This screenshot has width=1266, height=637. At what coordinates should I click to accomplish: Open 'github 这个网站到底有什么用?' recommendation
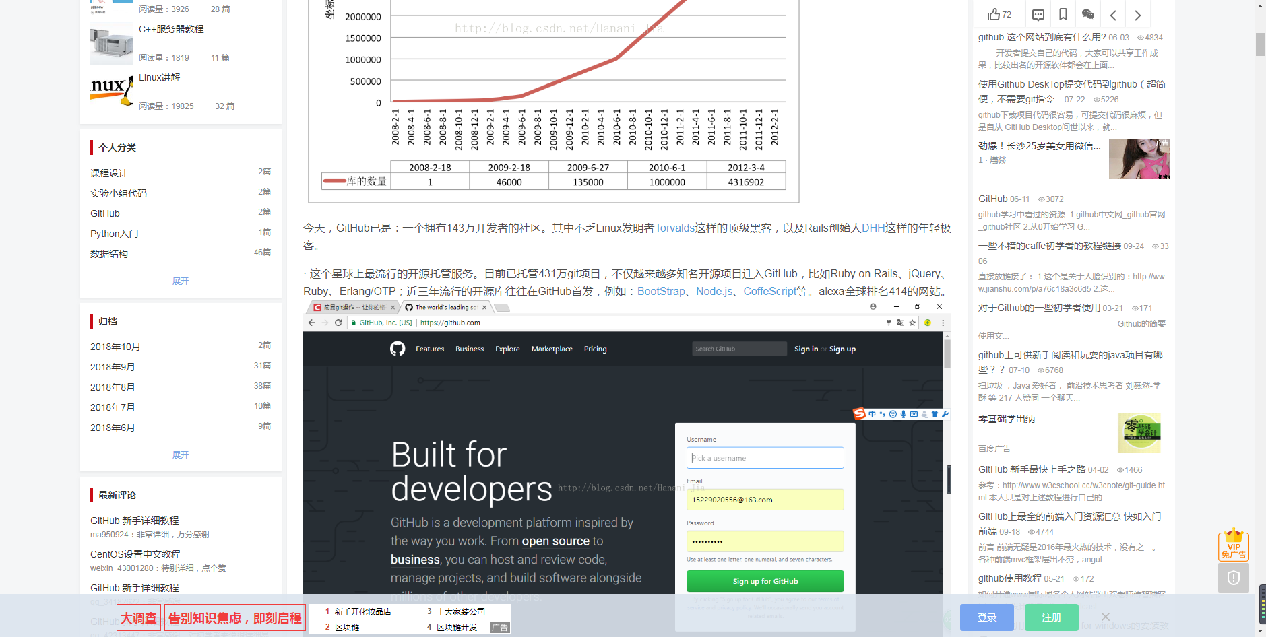1042,37
